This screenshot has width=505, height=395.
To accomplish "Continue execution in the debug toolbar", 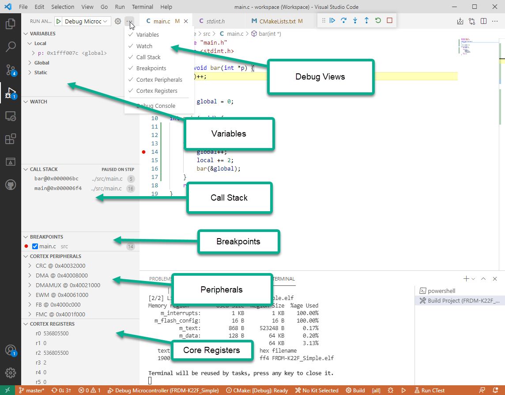I will point(332,21).
